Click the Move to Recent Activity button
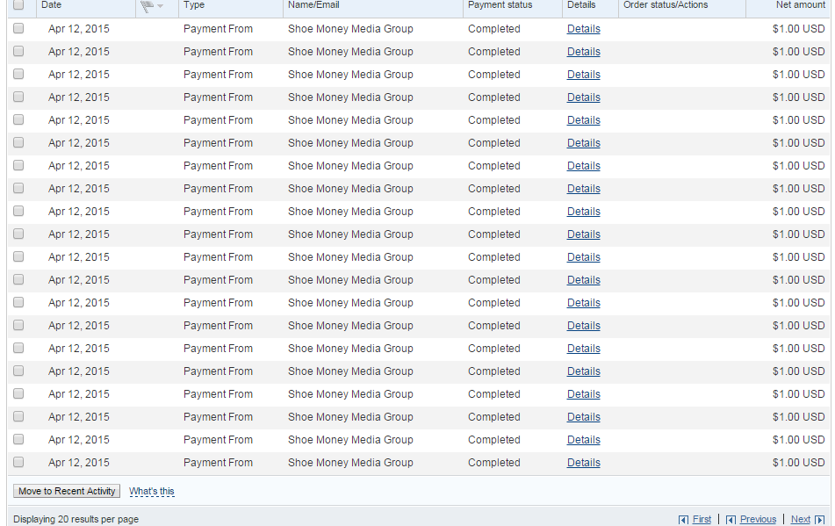The height and width of the screenshot is (526, 835). click(67, 491)
